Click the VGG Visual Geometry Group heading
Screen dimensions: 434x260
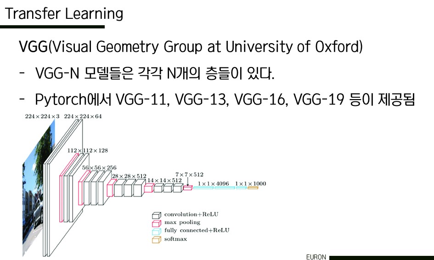tap(191, 46)
